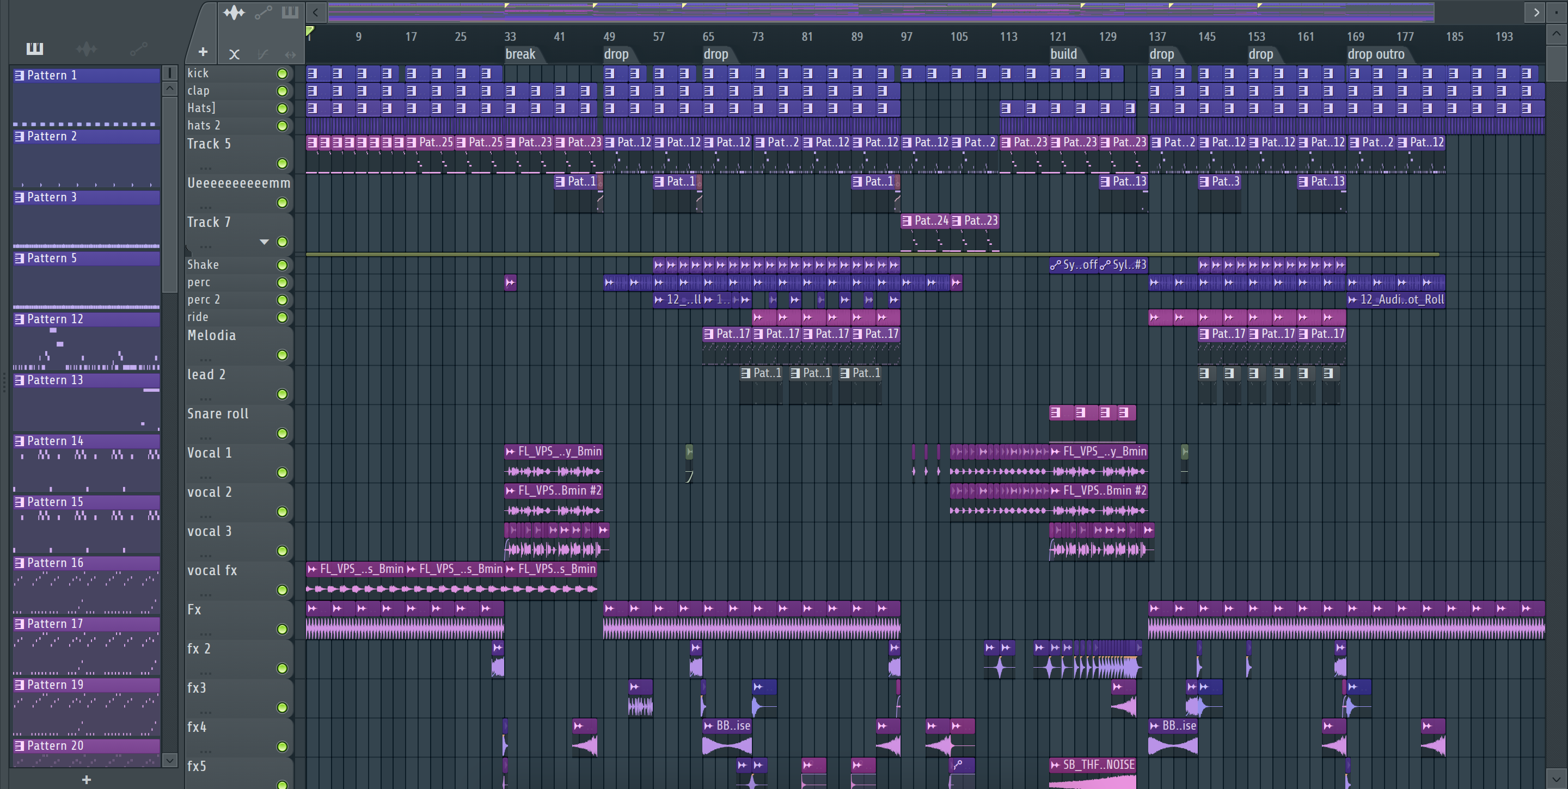Mute the Shake track
Screen dimensions: 1568x789
coord(282,265)
